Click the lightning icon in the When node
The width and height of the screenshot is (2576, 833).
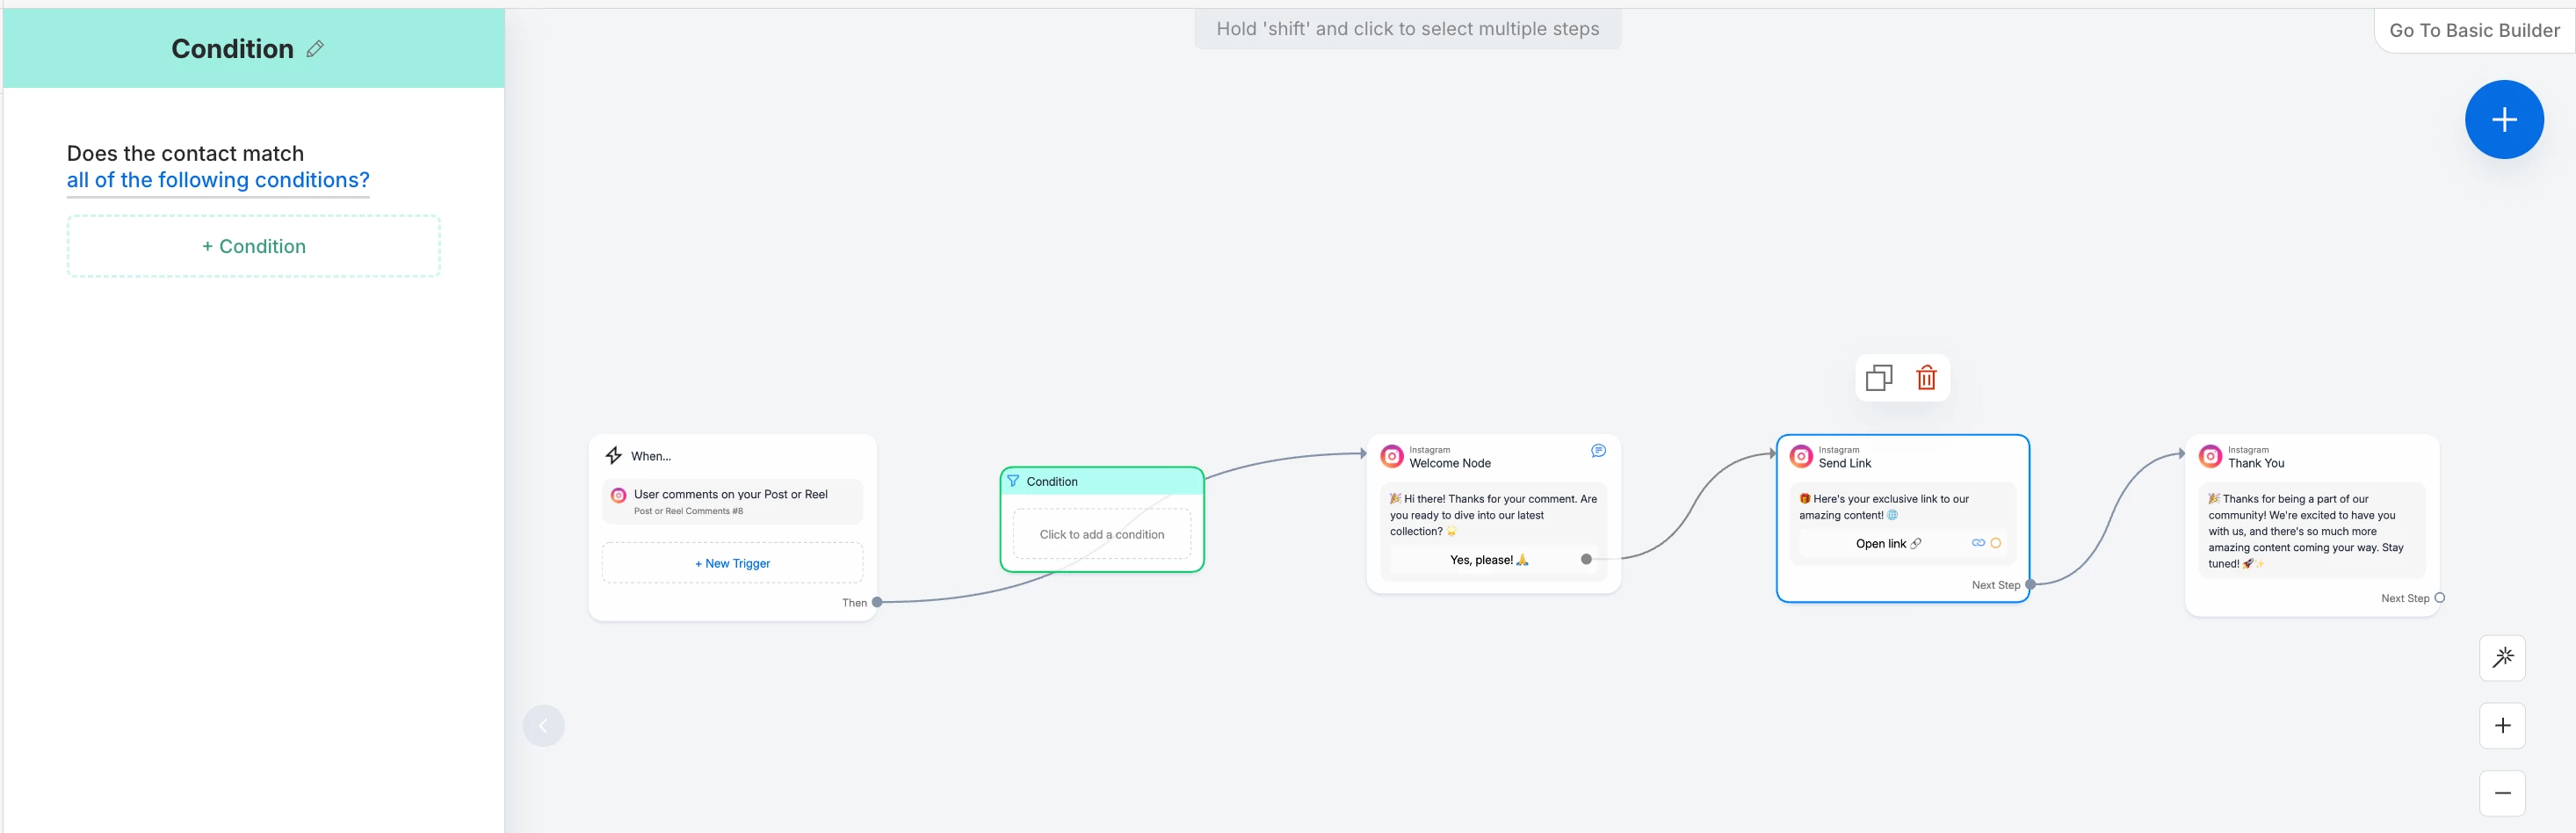point(614,456)
